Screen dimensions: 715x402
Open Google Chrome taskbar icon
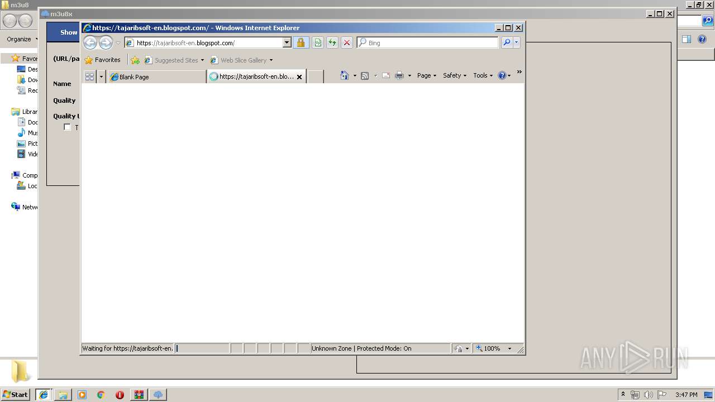[101, 395]
